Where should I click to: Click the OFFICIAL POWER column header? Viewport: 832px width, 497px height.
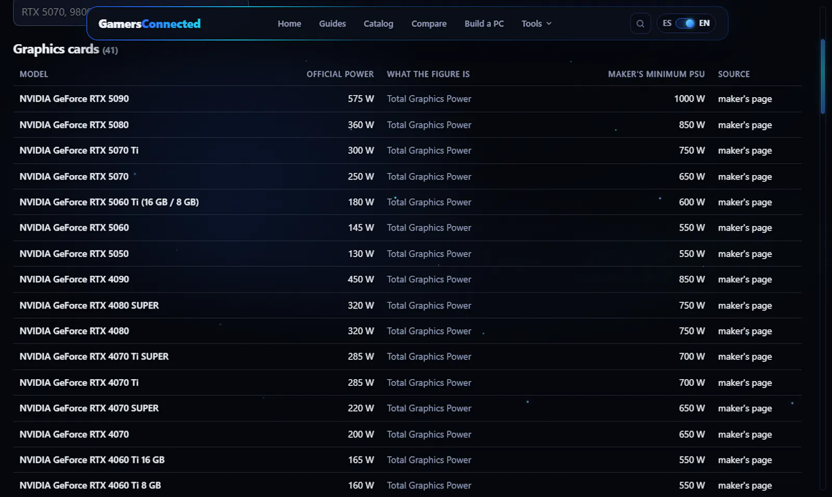tap(340, 74)
